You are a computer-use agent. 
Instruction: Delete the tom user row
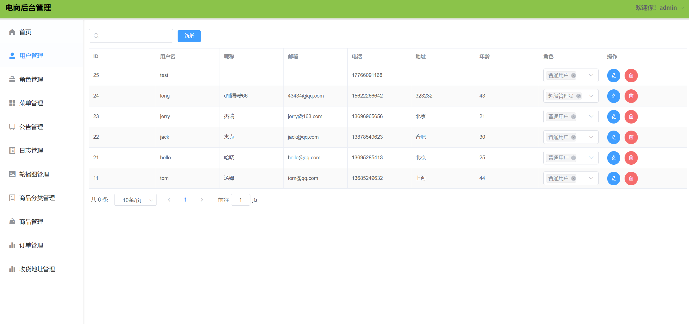tap(631, 178)
